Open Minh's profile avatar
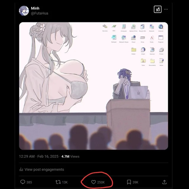189x189 pixels. (24, 11)
